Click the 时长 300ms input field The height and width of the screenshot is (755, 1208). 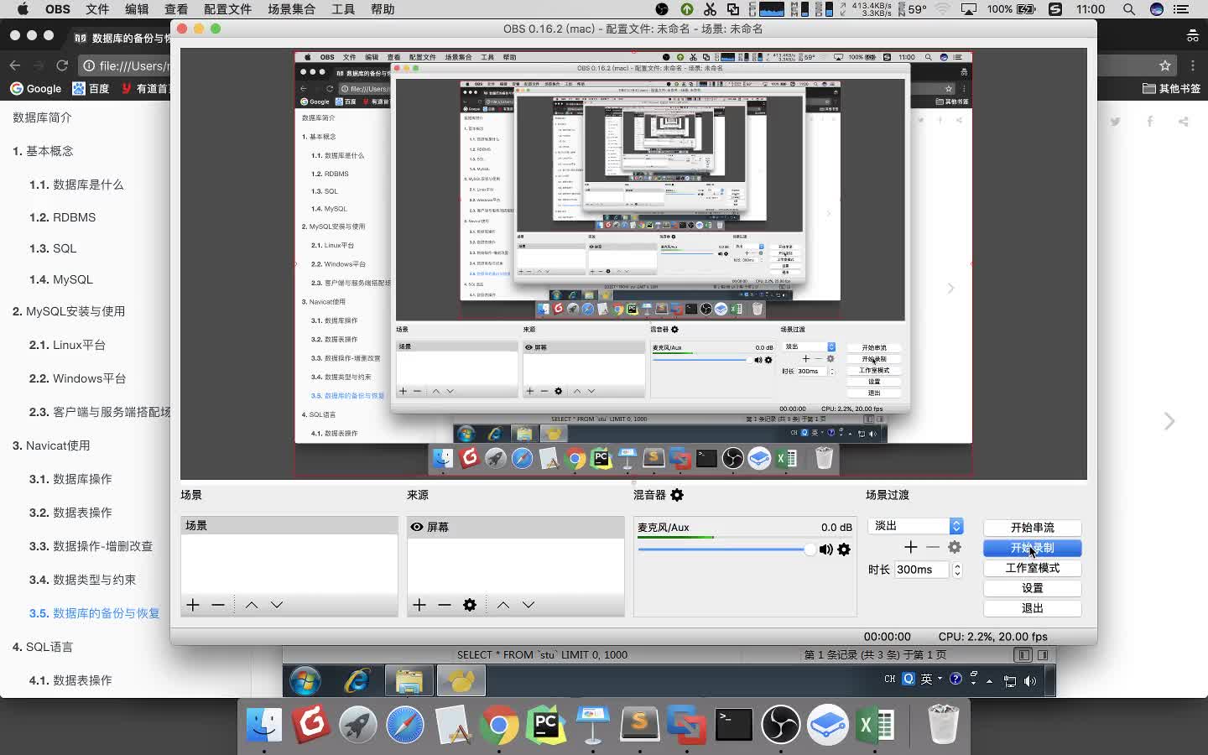[x=922, y=570]
